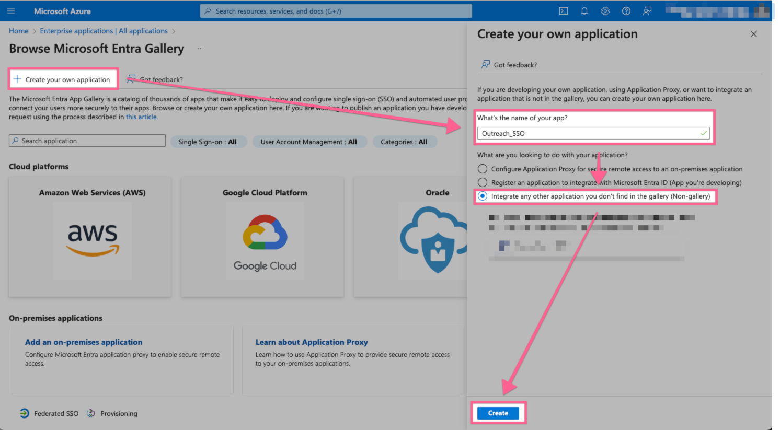Click the ellipsis next to the page title

tap(201, 49)
